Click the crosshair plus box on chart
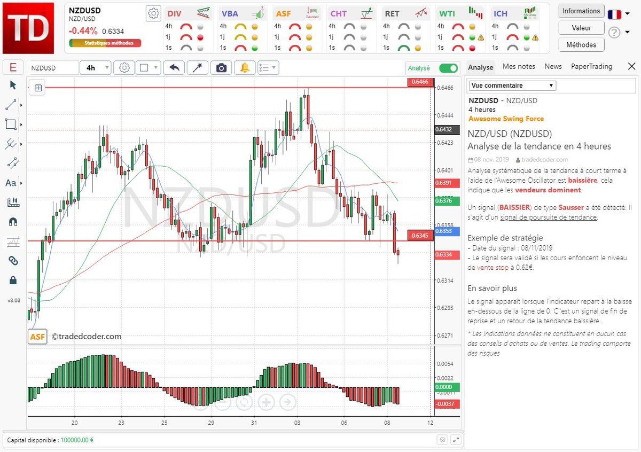 point(38,88)
